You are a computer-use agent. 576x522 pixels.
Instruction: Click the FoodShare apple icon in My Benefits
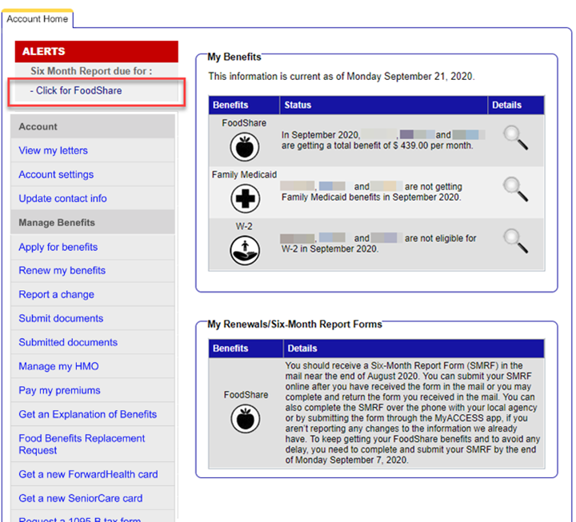coord(245,147)
